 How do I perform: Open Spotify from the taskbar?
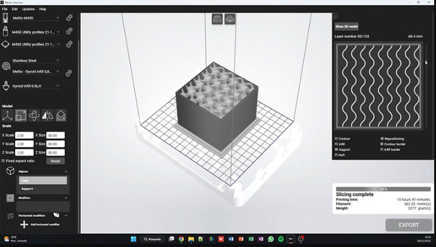pyautogui.click(x=281, y=239)
